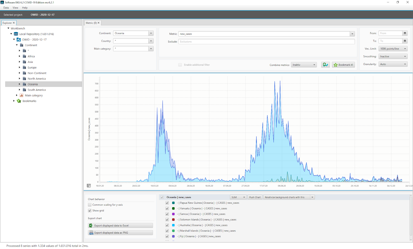The width and height of the screenshot is (413, 249).
Task: Close the Explorer panel tab
Action: point(14,23)
